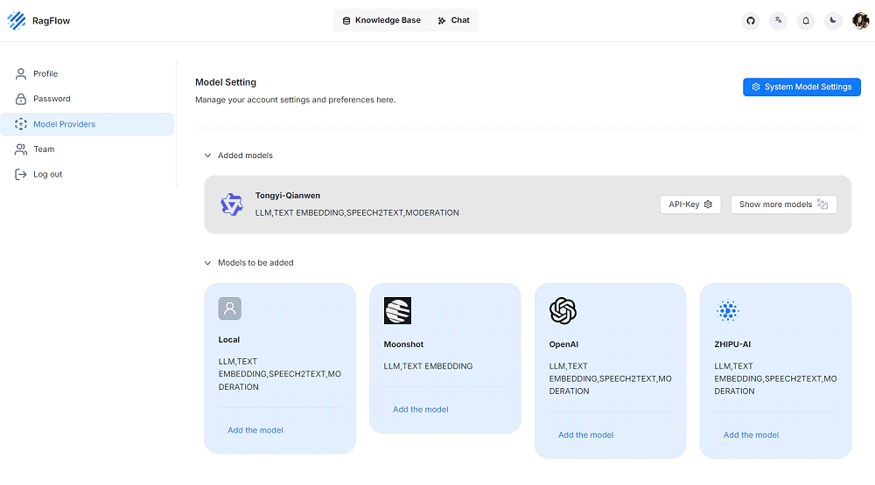This screenshot has height=485, width=875.
Task: Click the Moonshot logo icon
Action: [397, 310]
